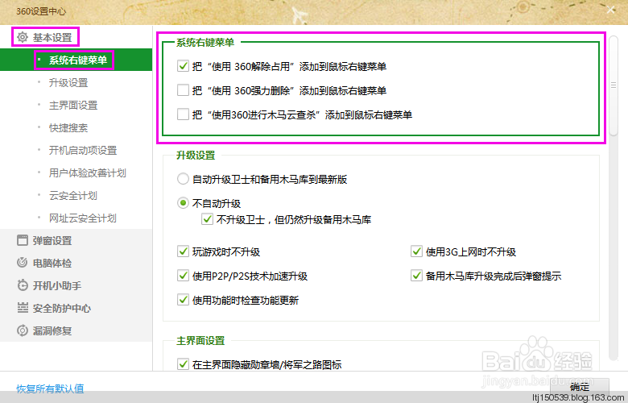Close the 360设置中心 window
The height and width of the screenshot is (403, 628).
[x=610, y=10]
